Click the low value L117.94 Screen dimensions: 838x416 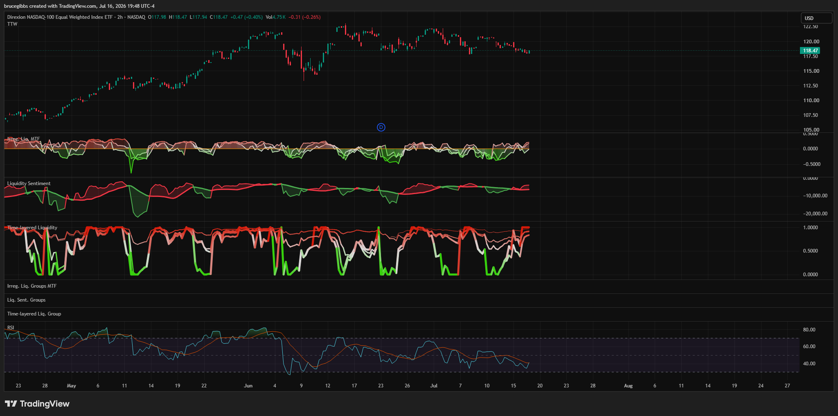pos(198,17)
